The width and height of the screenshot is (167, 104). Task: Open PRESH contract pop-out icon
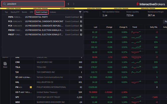coord(81,30)
